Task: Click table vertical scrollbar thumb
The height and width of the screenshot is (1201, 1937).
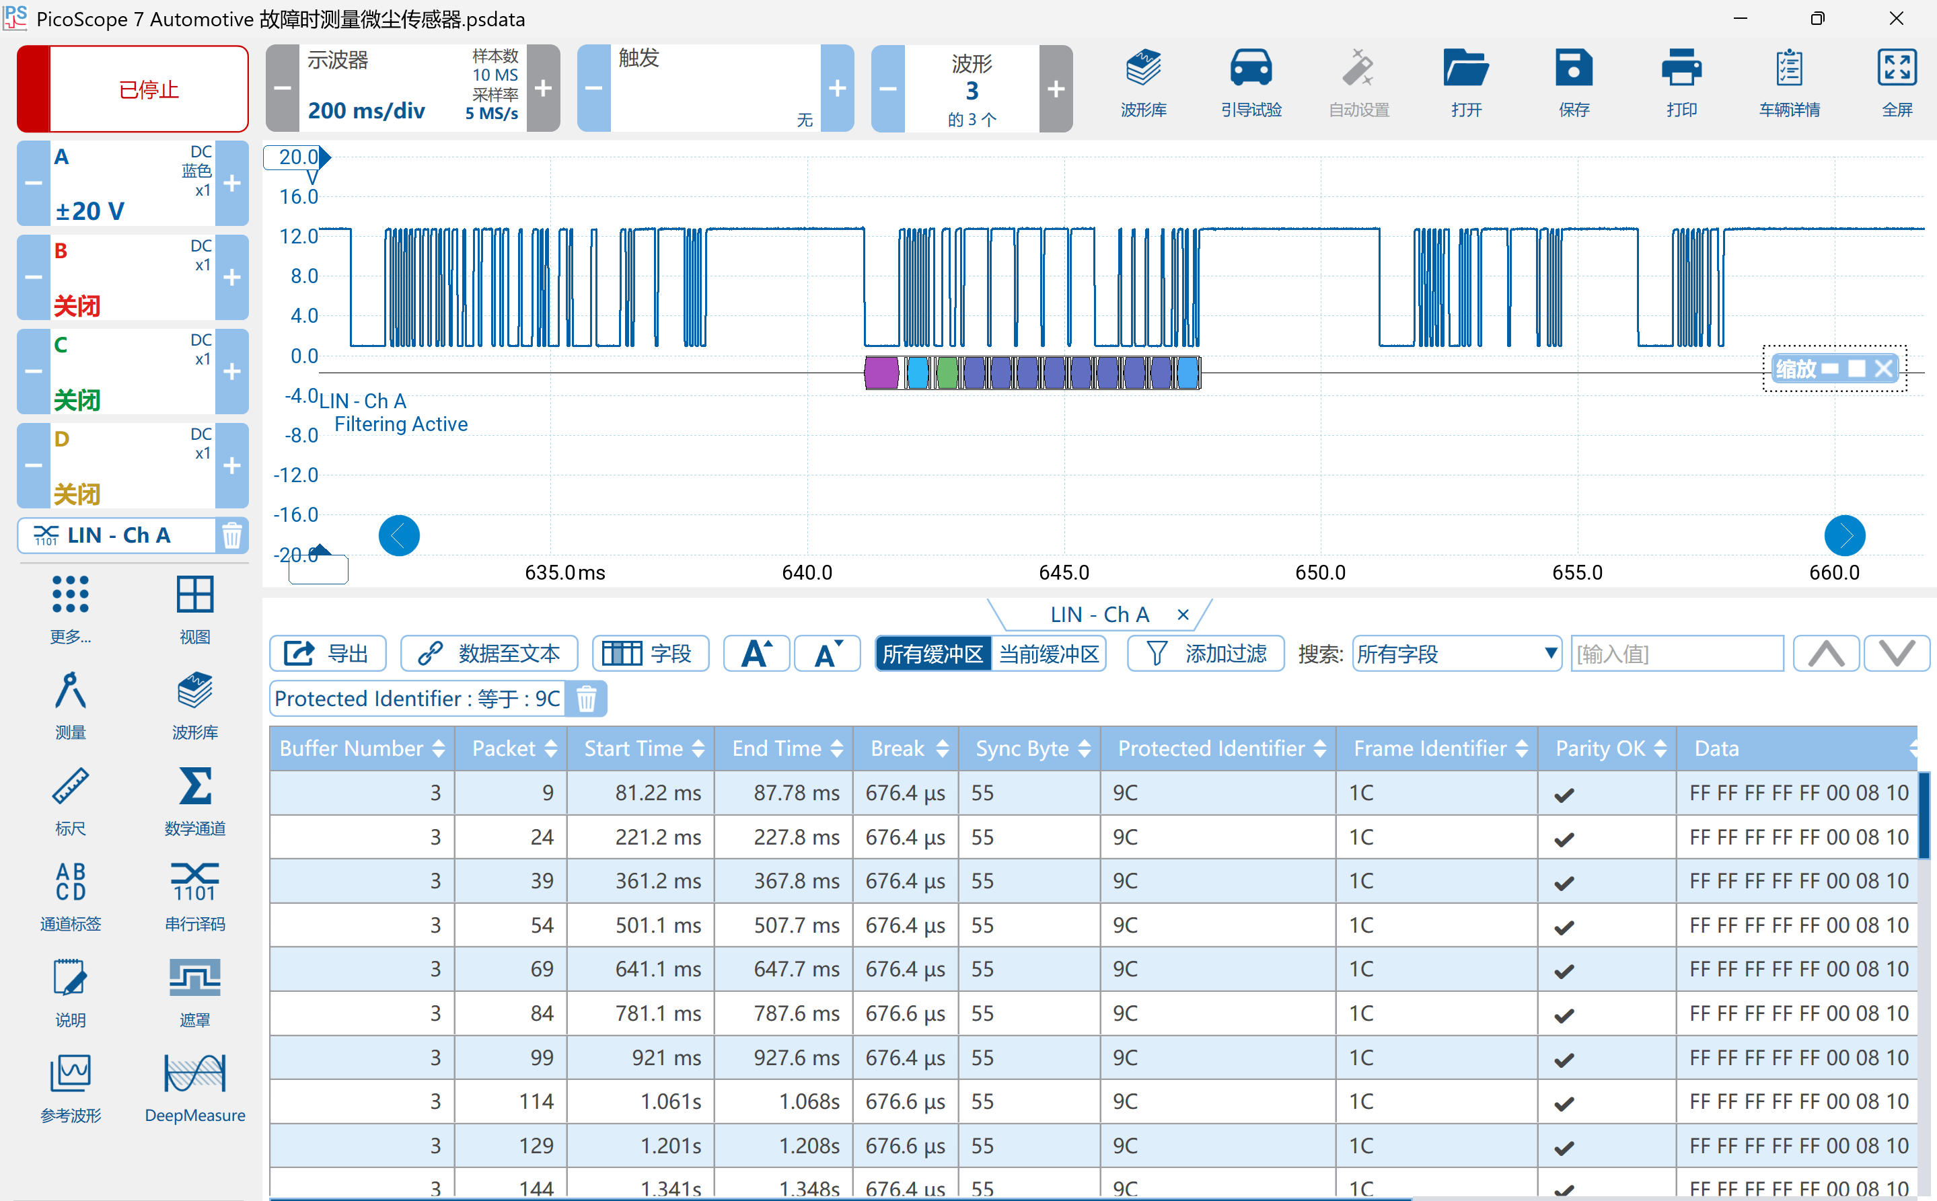Action: (1924, 814)
